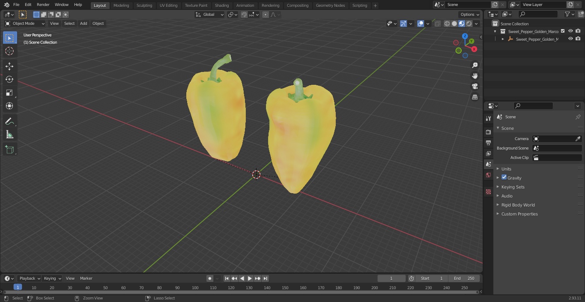The height and width of the screenshot is (302, 585).
Task: Switch to the Shading workspace tab
Action: click(x=222, y=6)
